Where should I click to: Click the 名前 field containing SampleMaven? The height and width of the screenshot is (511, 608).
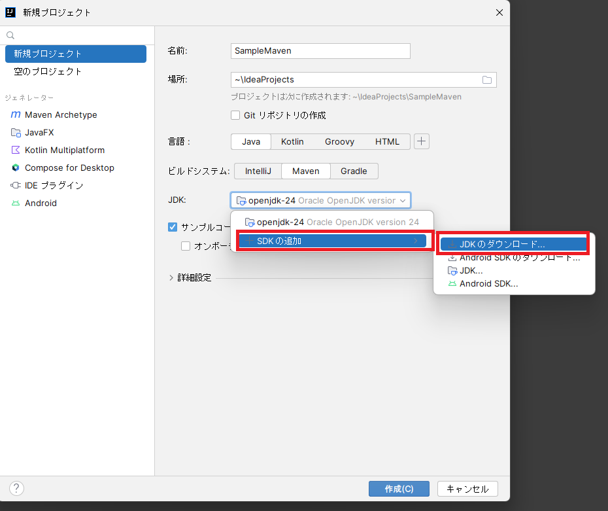[320, 51]
